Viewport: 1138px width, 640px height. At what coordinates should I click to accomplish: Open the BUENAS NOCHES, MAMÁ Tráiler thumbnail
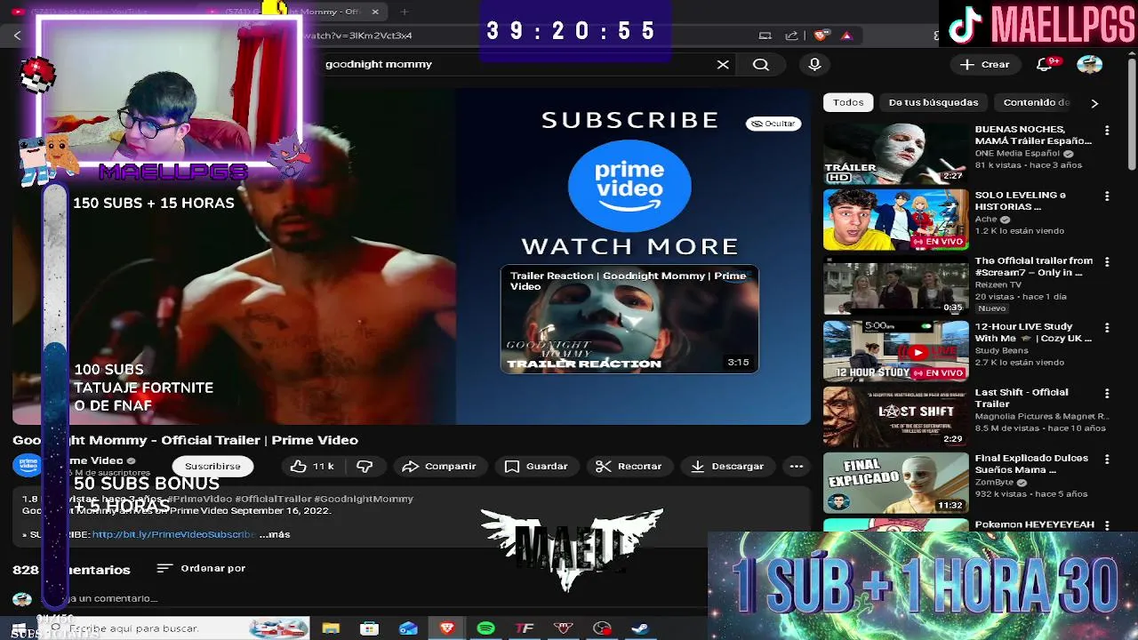tap(895, 154)
